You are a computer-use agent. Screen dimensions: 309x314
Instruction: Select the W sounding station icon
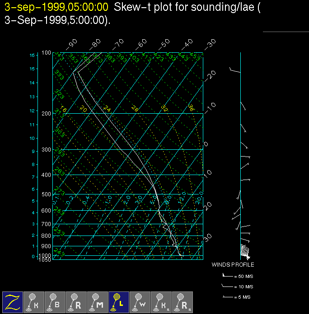[140, 302]
